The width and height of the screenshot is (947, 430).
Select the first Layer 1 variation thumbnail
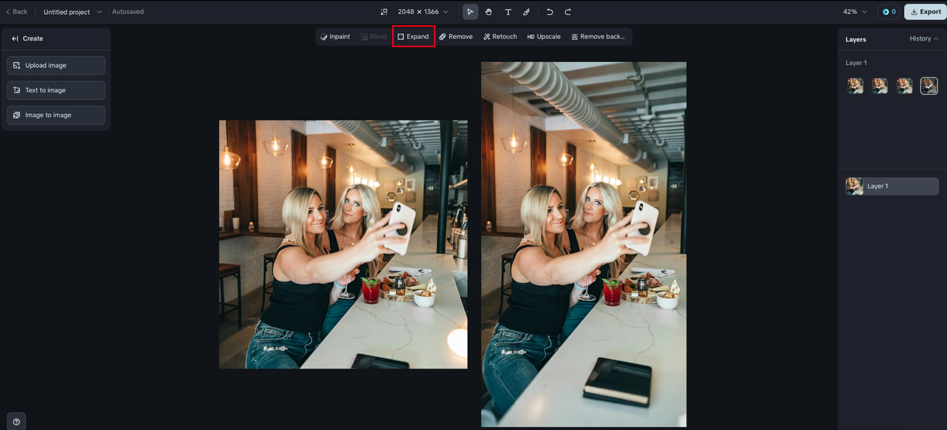tap(855, 86)
